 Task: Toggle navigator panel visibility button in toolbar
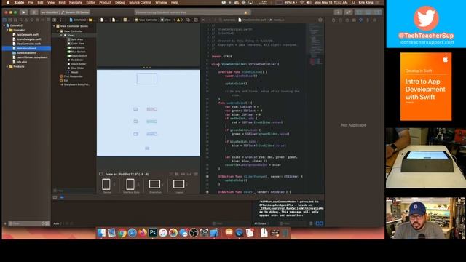359,12
